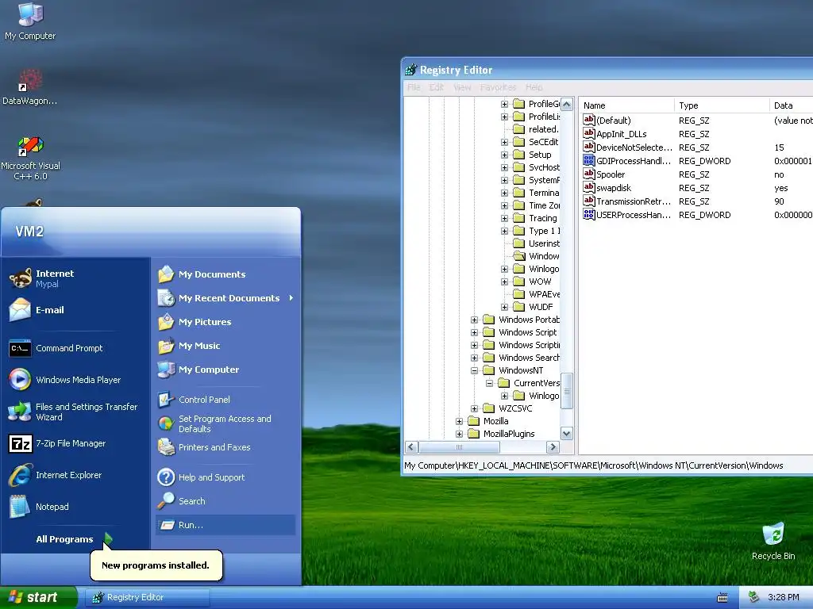Open My Documents in Start menu
The height and width of the screenshot is (609, 813).
(202, 274)
